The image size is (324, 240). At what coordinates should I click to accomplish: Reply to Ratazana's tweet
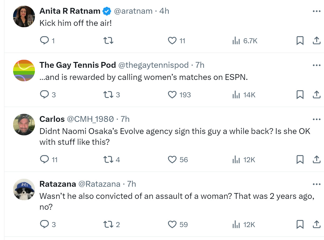[45, 224]
